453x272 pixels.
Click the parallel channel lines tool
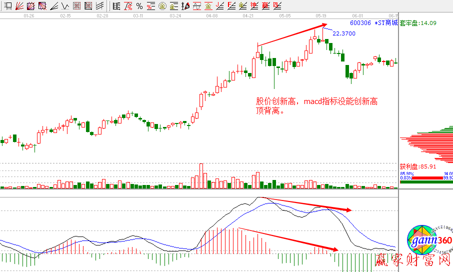(100, 6)
